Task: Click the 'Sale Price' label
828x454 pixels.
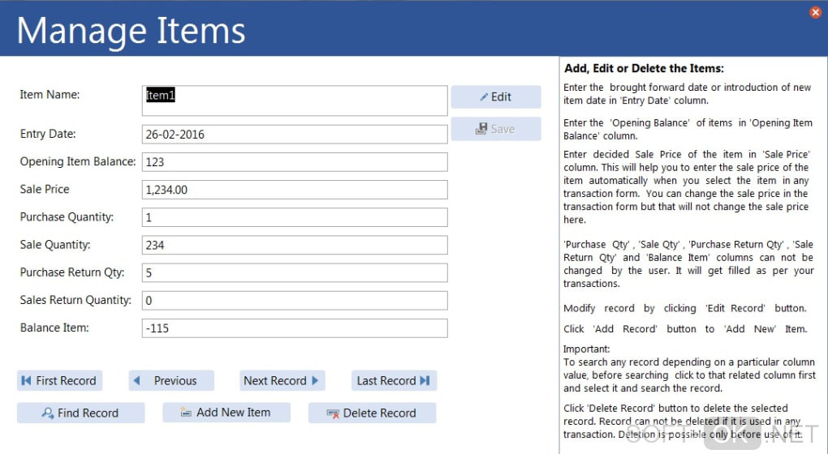Action: click(x=45, y=189)
